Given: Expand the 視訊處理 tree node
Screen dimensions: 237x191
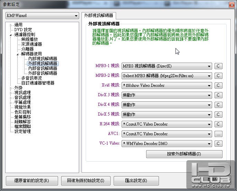Looking at the screenshot, I should point(11,93).
